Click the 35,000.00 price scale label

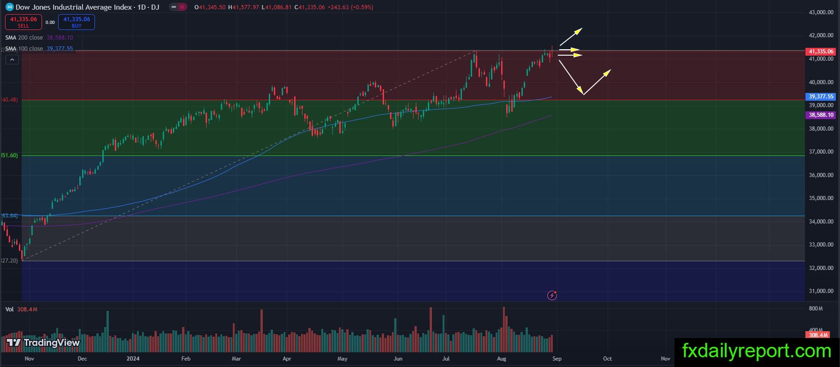pos(821,198)
